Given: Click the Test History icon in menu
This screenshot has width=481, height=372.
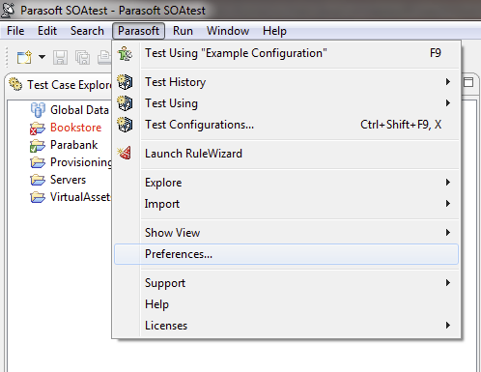Looking at the screenshot, I should coord(125,82).
